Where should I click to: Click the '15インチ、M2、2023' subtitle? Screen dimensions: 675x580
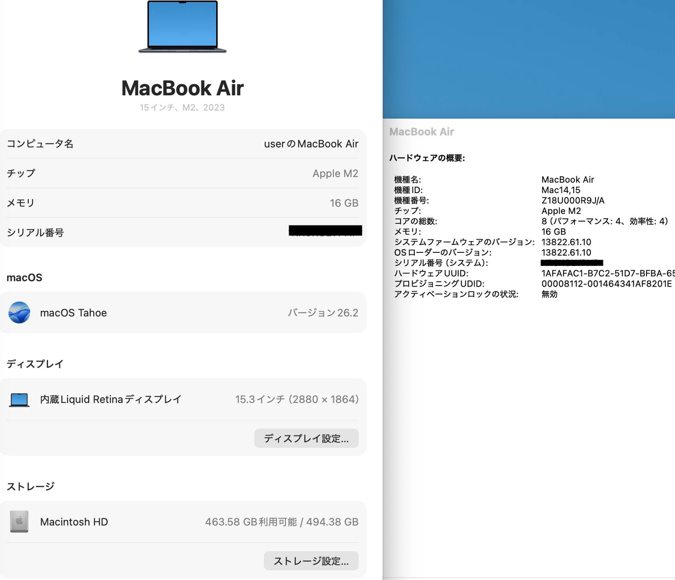click(182, 107)
